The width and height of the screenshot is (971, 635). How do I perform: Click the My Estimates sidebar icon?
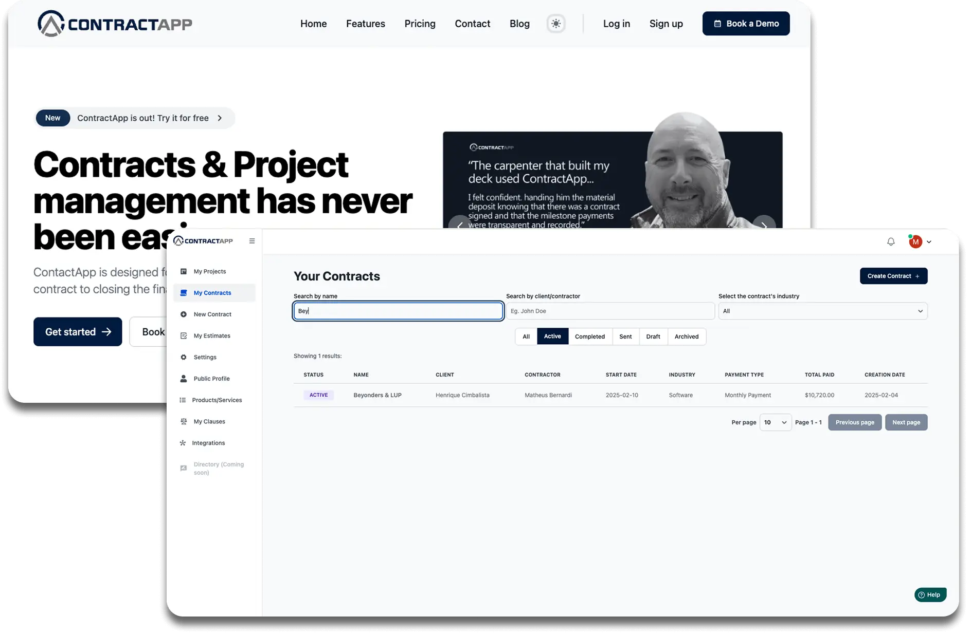pyautogui.click(x=184, y=336)
